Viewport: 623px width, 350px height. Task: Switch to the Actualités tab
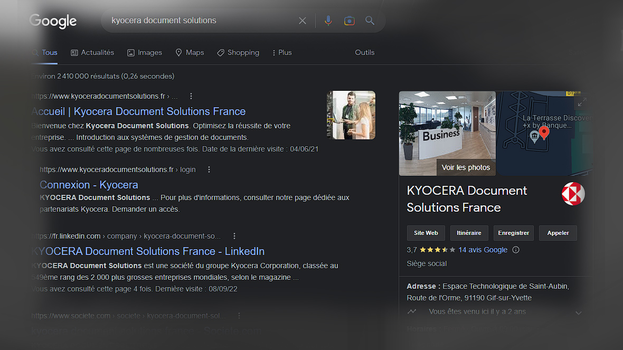pos(92,53)
